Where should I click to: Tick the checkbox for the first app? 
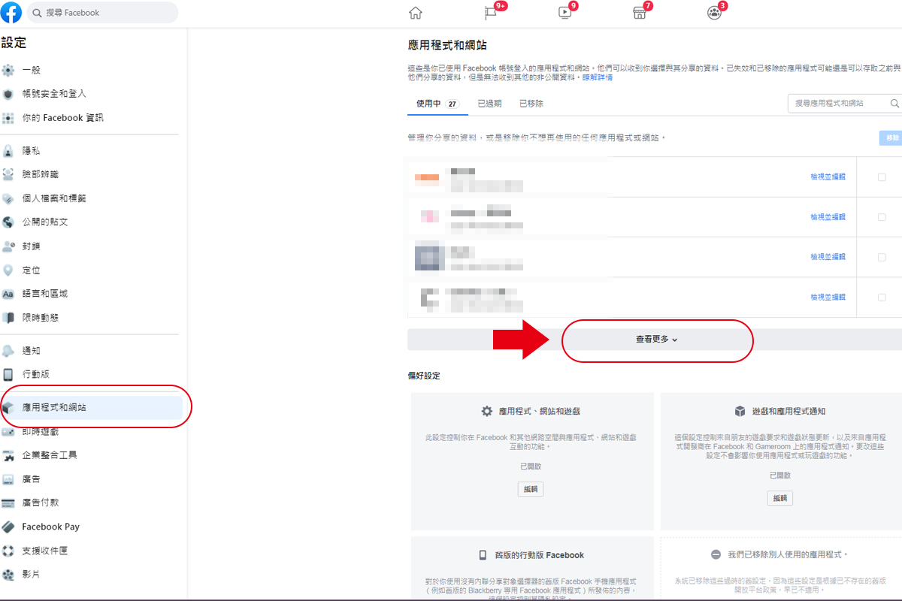(x=882, y=177)
